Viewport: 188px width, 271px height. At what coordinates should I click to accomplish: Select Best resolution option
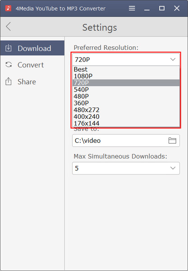[x=126, y=69]
